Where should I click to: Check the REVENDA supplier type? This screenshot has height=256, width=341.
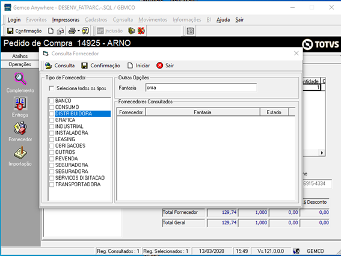click(x=52, y=159)
